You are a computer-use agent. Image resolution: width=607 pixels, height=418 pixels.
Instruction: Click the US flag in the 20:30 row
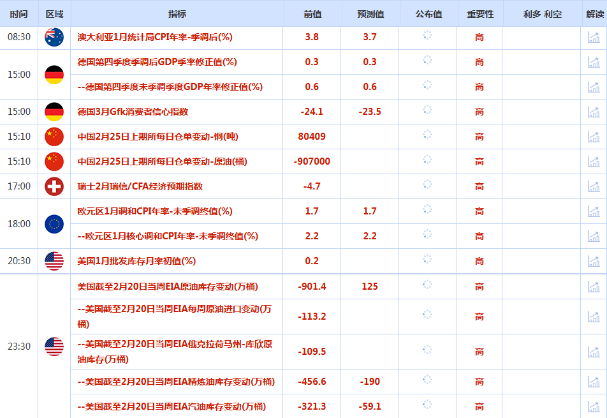pos(54,261)
